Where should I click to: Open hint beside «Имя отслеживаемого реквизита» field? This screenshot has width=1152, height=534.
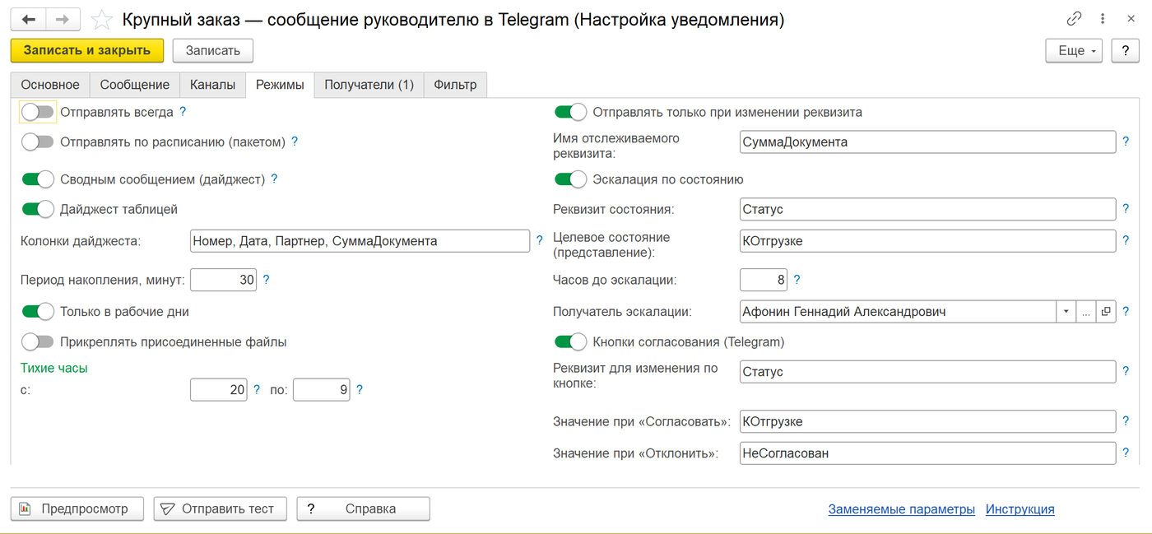(x=1126, y=142)
